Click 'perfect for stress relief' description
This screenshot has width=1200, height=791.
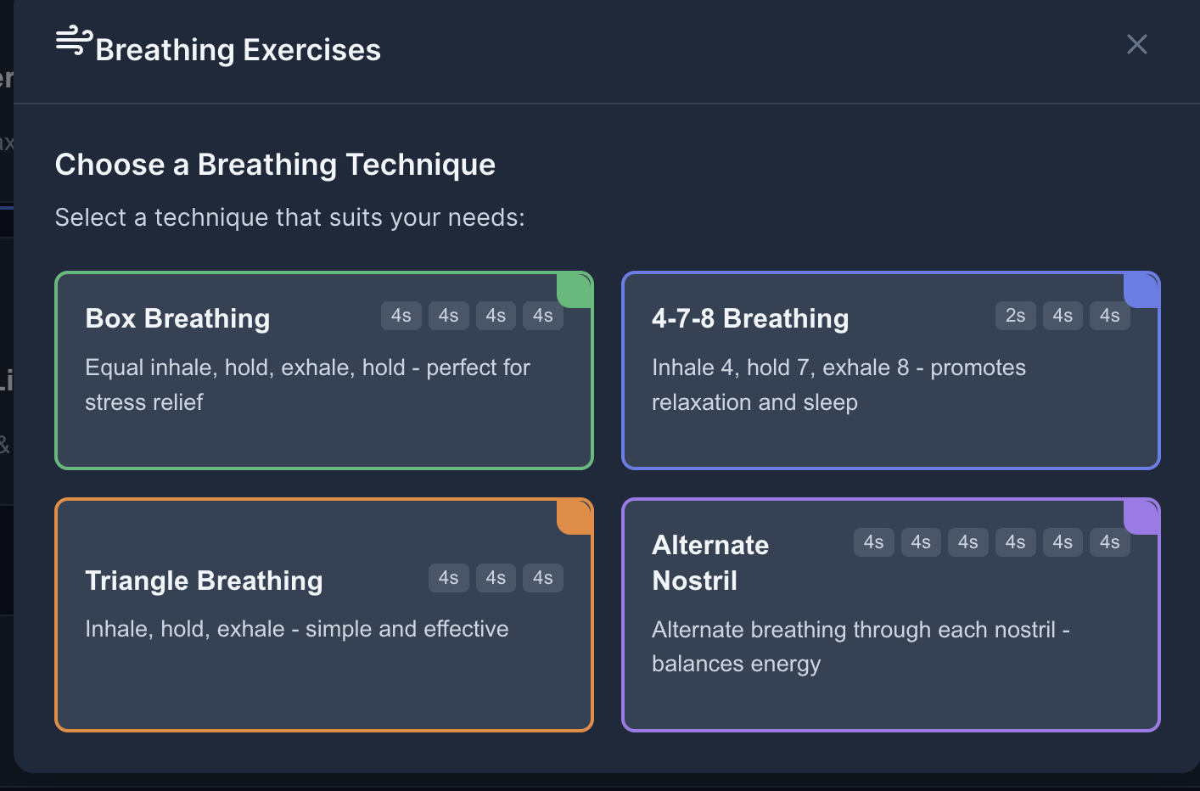pyautogui.click(x=307, y=384)
